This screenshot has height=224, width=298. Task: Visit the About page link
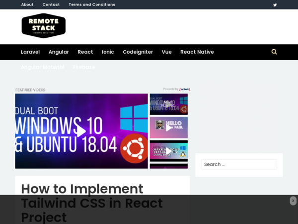click(27, 4)
